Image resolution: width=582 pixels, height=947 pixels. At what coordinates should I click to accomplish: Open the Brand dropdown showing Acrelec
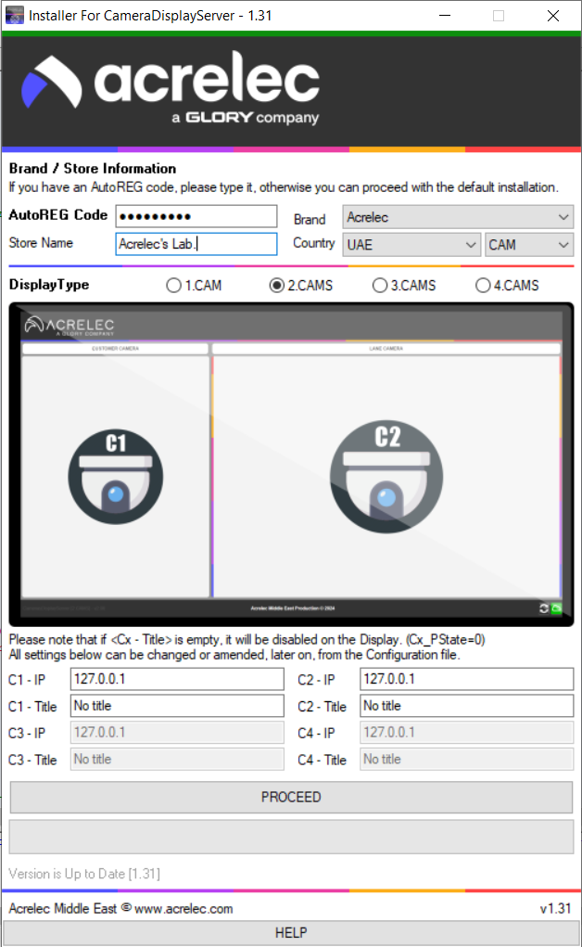pyautogui.click(x=458, y=218)
